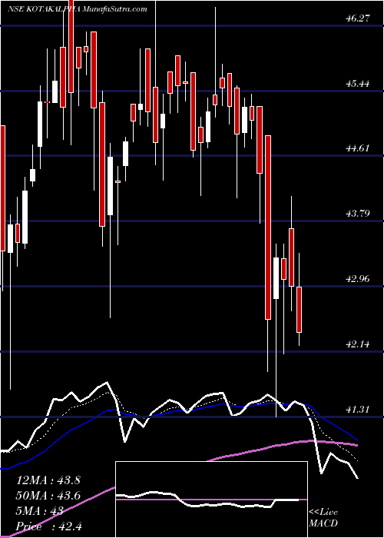Click the 5MA : 43 legend text
Viewport: 384px width, 538px height.
coord(40,511)
